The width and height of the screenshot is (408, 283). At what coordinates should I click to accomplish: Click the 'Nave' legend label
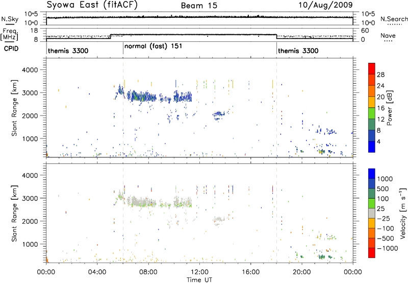(388, 35)
